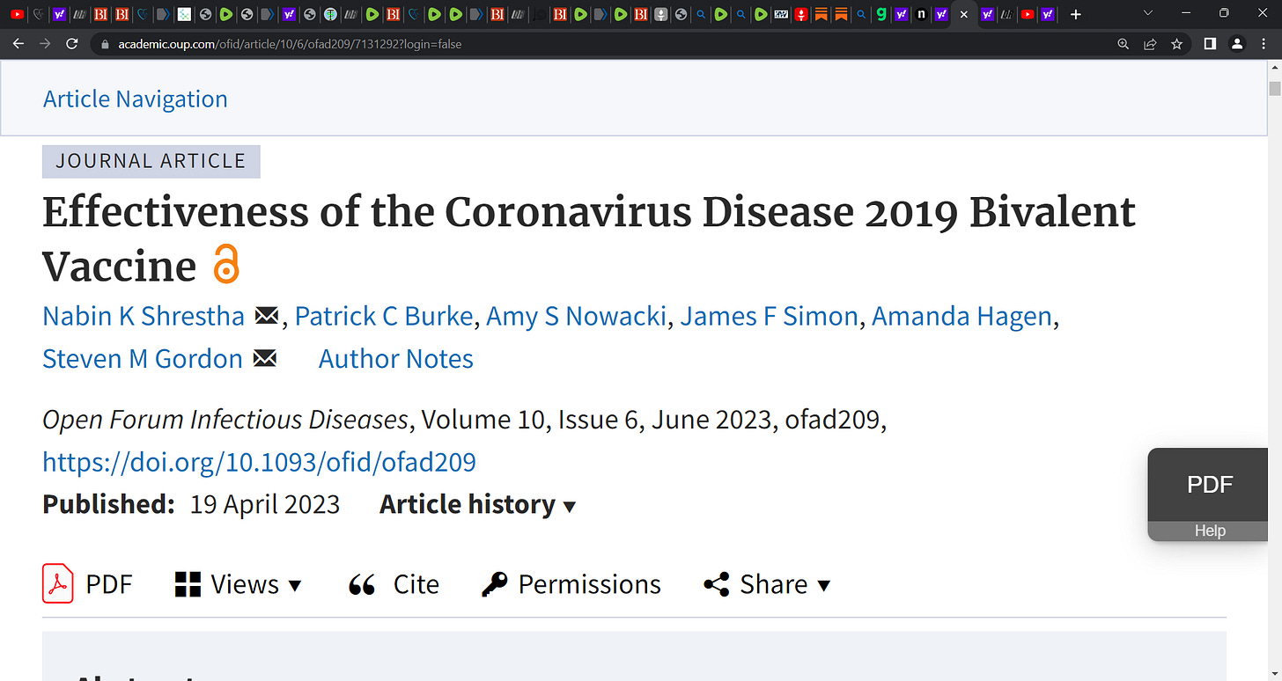This screenshot has height=681, width=1282.
Task: Share this page from the address bar
Action: (1150, 44)
